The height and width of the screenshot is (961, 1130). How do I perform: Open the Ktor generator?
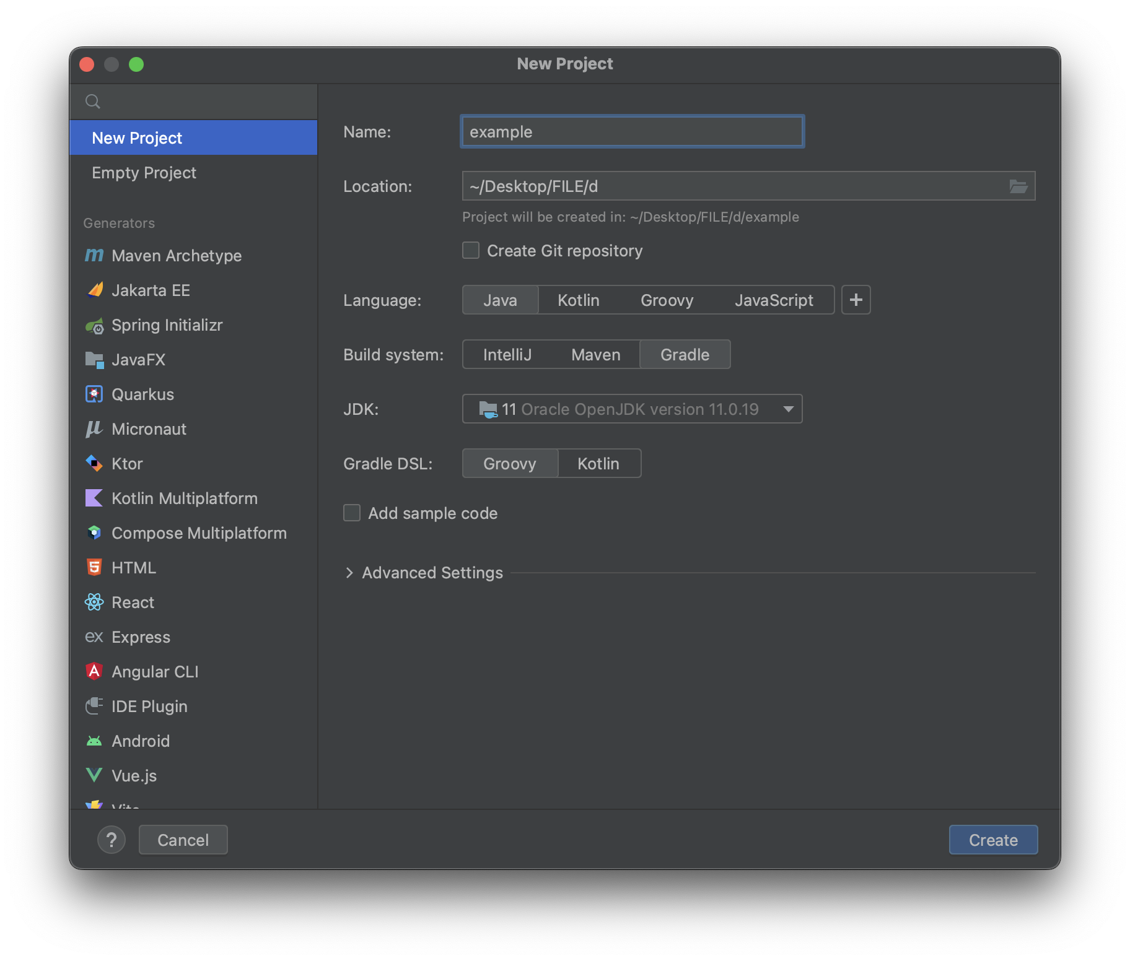pos(193,463)
